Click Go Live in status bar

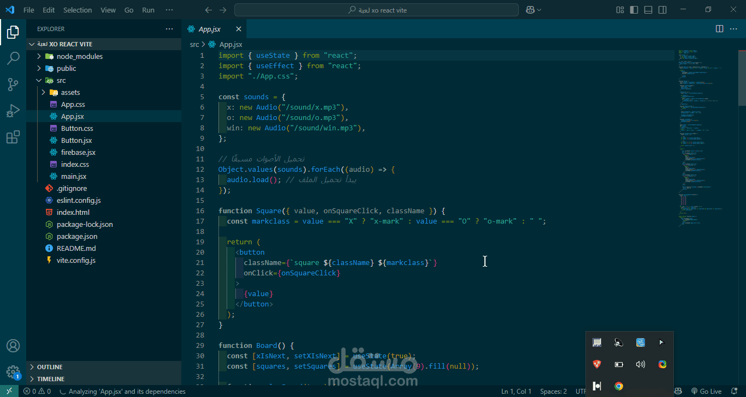(706, 391)
